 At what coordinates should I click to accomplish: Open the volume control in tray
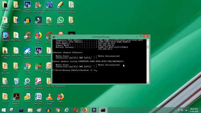182,110
